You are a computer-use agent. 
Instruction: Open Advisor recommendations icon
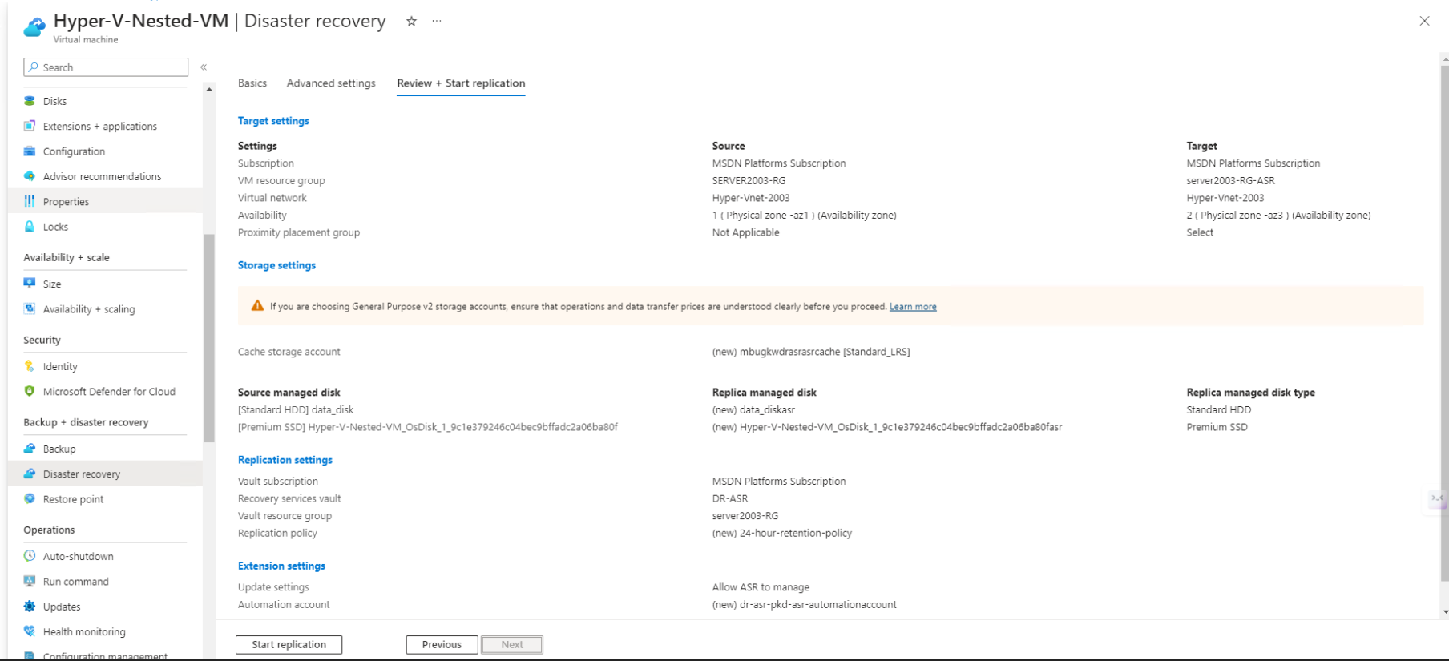click(x=30, y=176)
